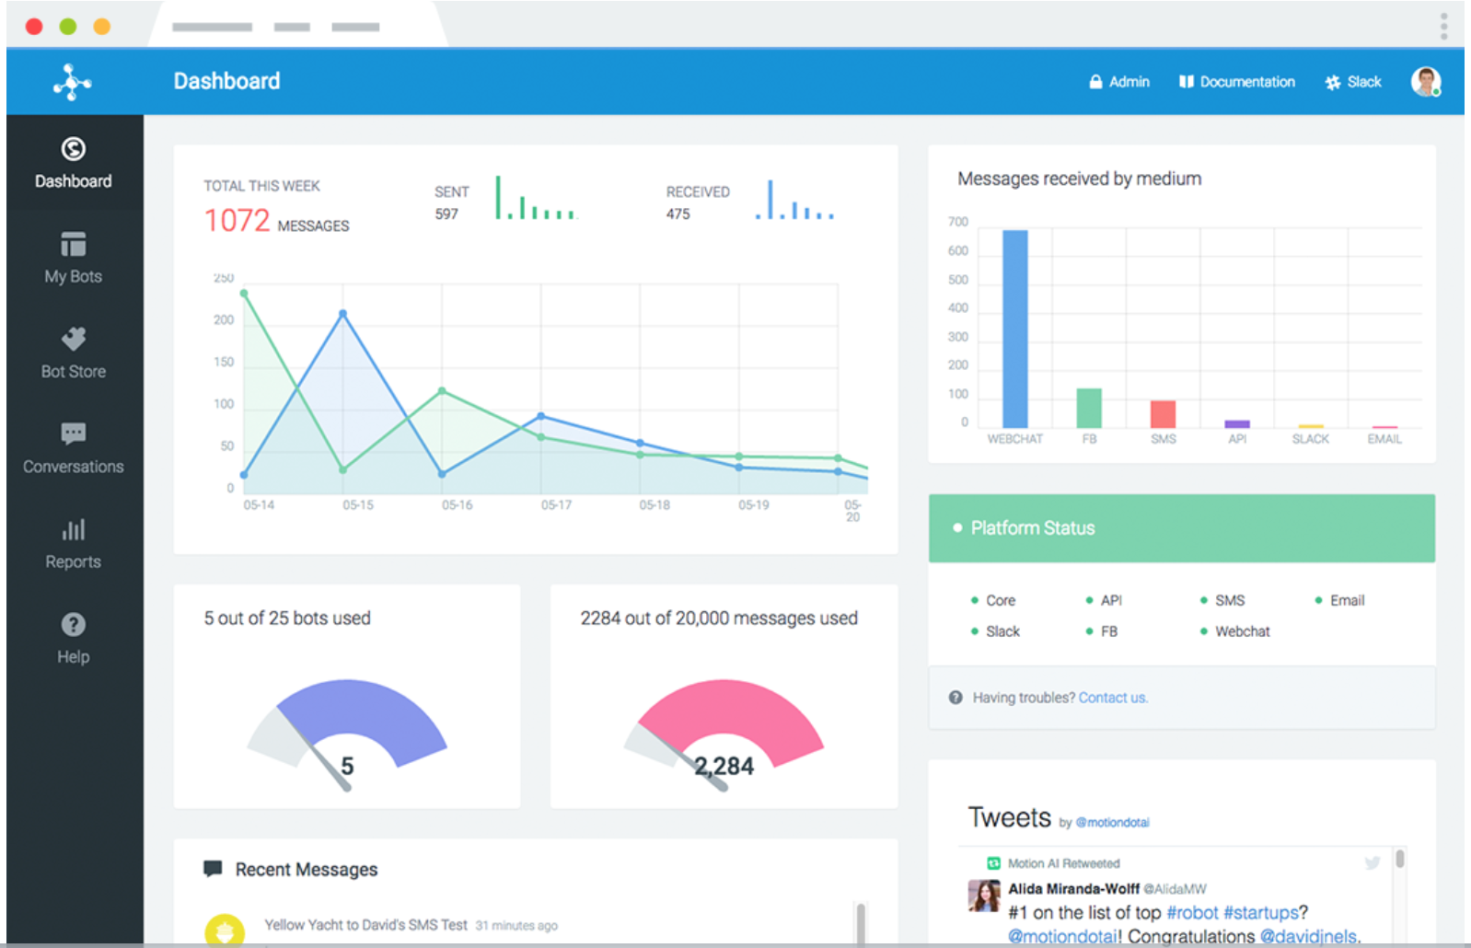Select the Dashboard sidebar icon
1471x948 pixels.
point(73,148)
